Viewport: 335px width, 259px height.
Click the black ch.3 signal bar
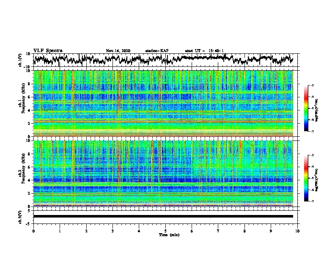tap(163, 216)
